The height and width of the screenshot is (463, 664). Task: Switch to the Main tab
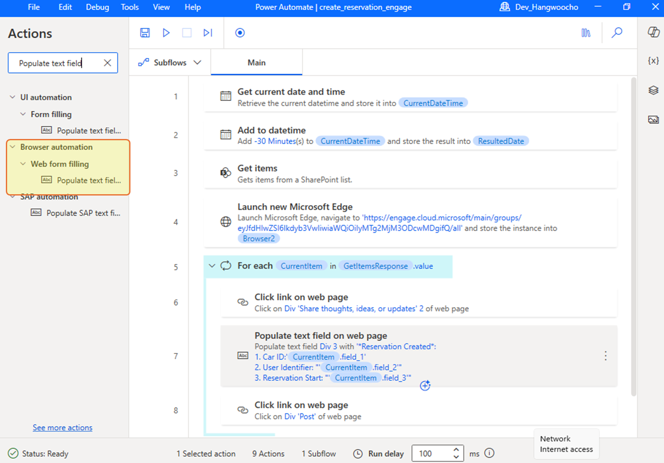pyautogui.click(x=256, y=62)
